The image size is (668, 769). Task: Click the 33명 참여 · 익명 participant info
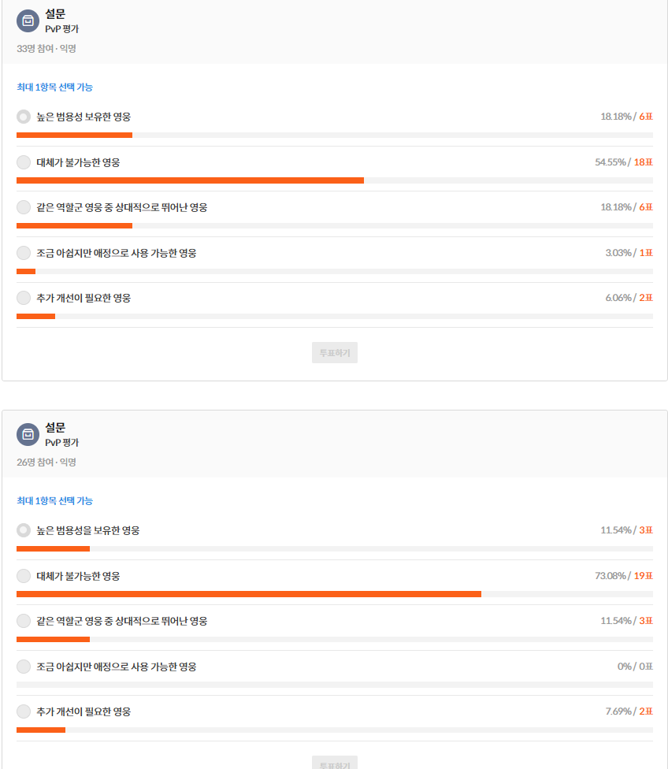[x=46, y=49]
